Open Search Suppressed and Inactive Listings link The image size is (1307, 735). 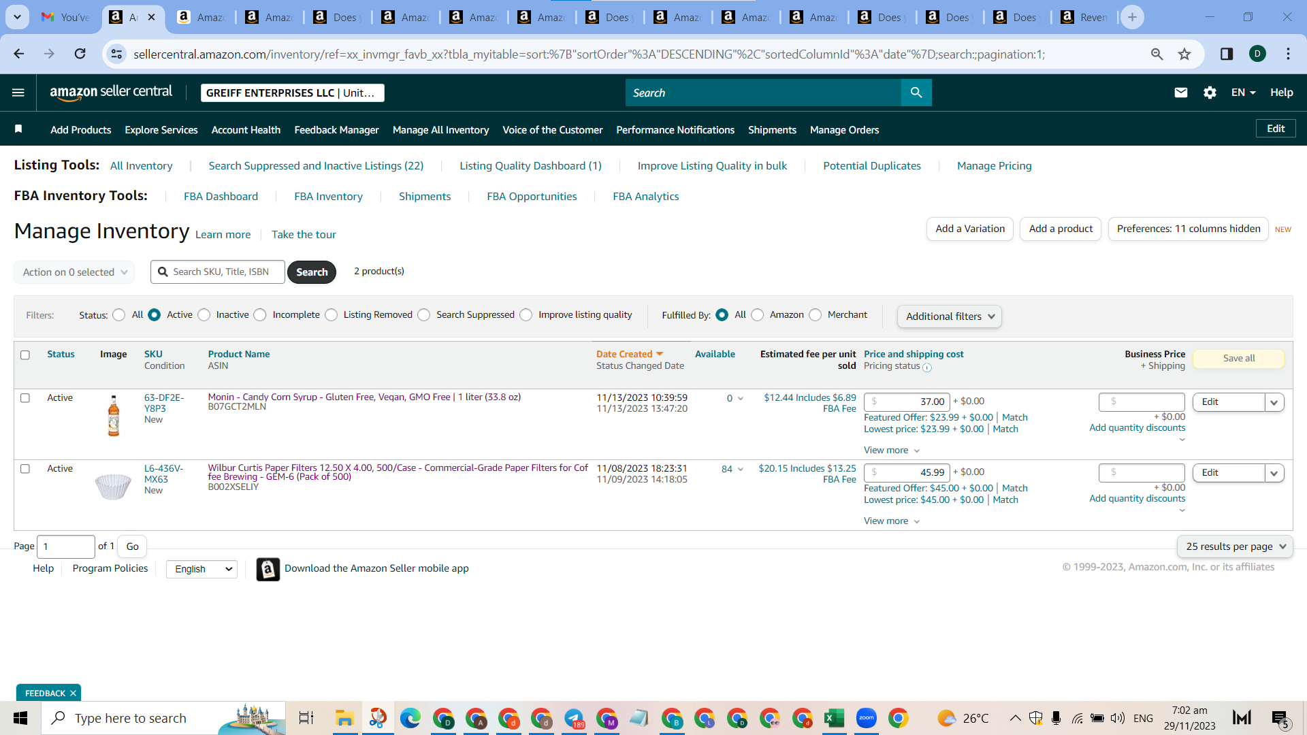(x=316, y=166)
